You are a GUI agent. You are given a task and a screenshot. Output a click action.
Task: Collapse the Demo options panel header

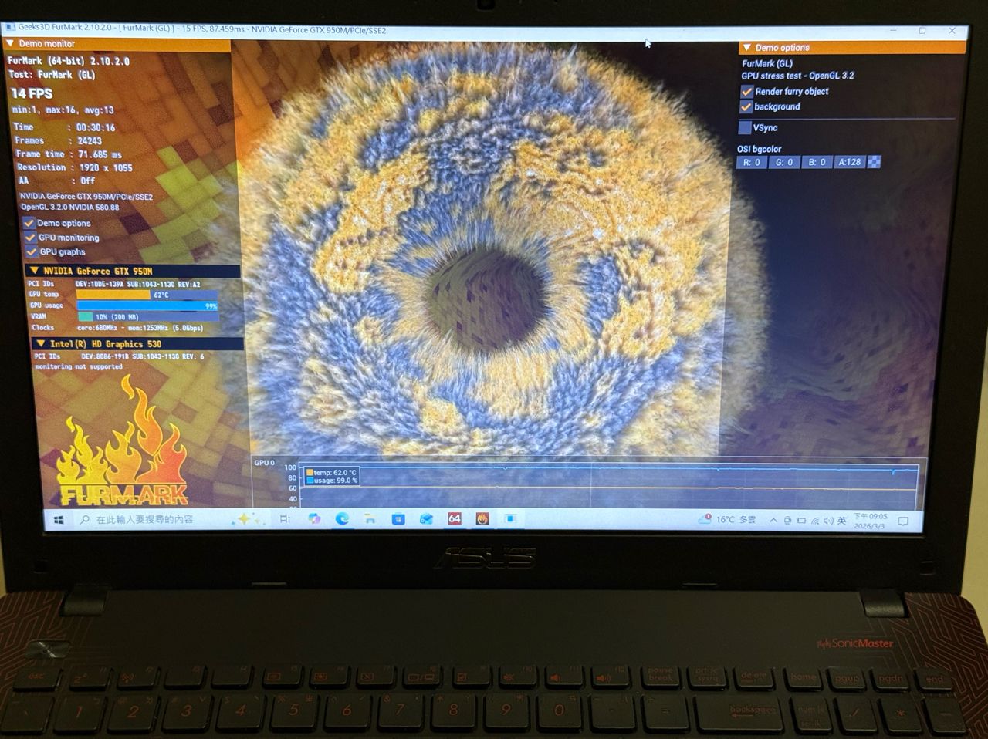click(746, 48)
